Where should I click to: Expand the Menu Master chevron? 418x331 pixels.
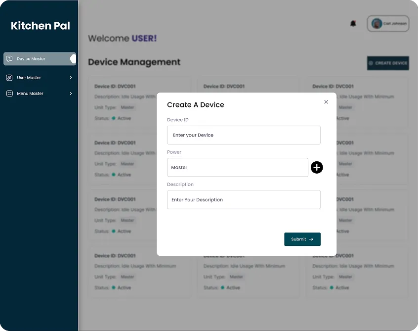71,94
